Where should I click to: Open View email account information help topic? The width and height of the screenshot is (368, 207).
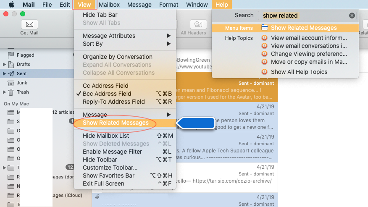(x=309, y=38)
